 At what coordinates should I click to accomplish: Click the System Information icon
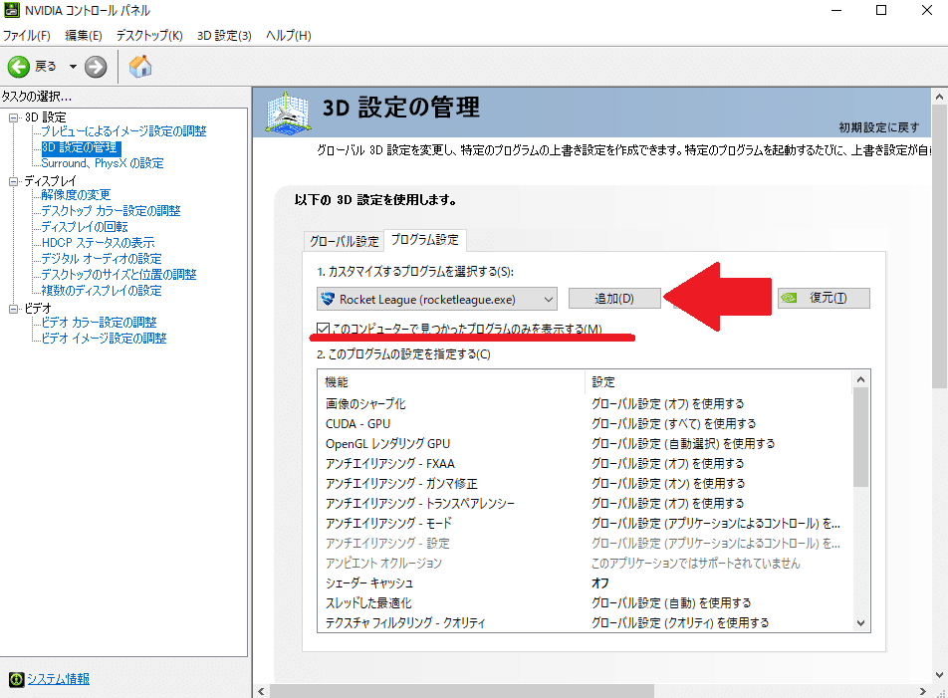pyautogui.click(x=16, y=679)
